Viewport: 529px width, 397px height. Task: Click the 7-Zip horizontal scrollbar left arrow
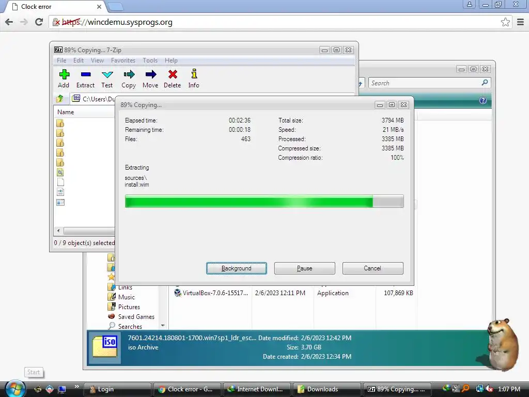coord(59,231)
